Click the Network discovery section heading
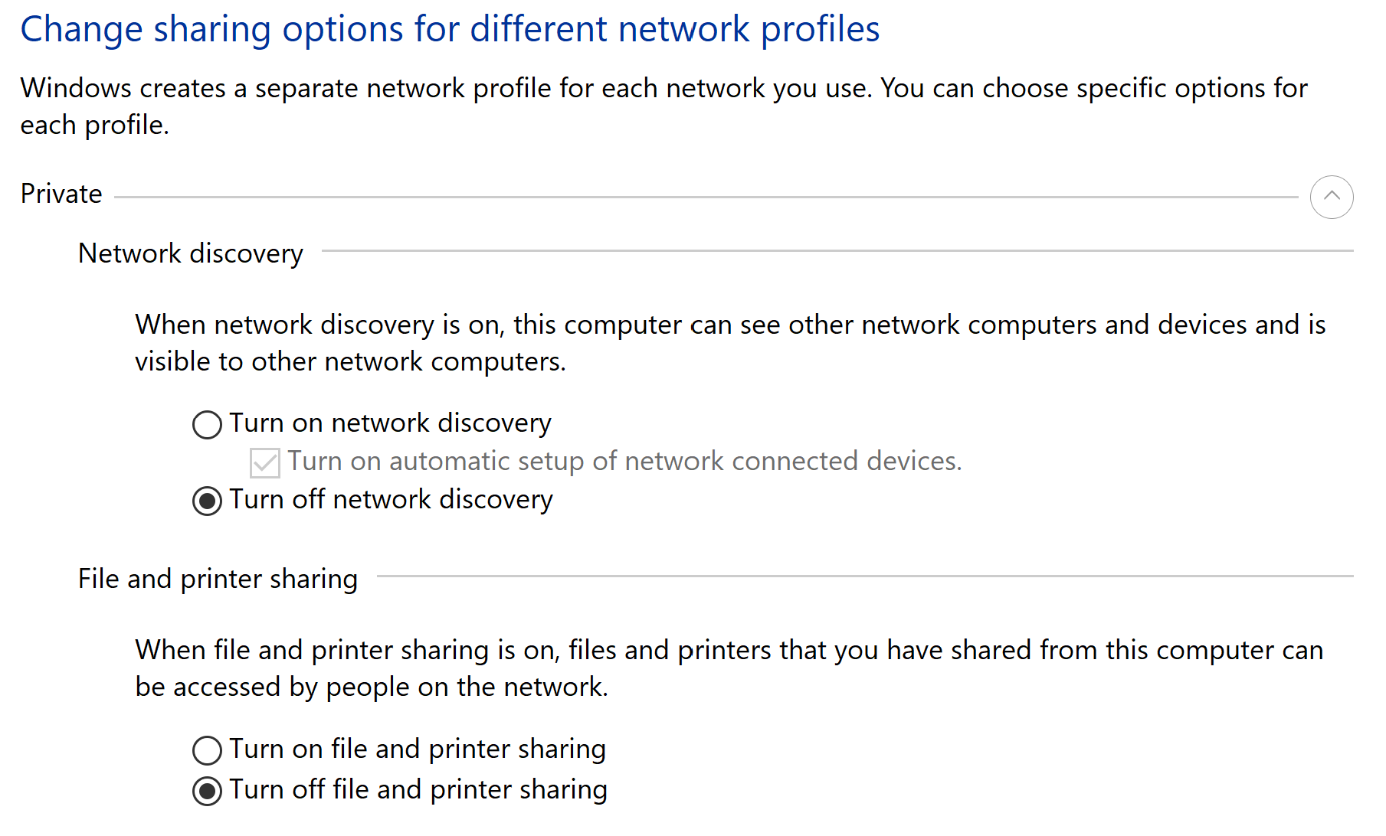Screen dimensions: 1386x836 191,253
